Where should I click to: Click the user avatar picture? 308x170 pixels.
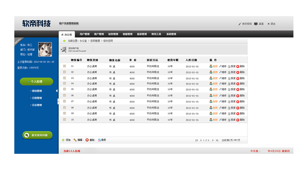pos(45,49)
